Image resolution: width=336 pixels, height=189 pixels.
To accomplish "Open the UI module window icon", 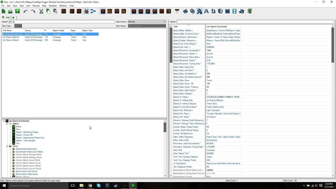I will click(228, 11).
